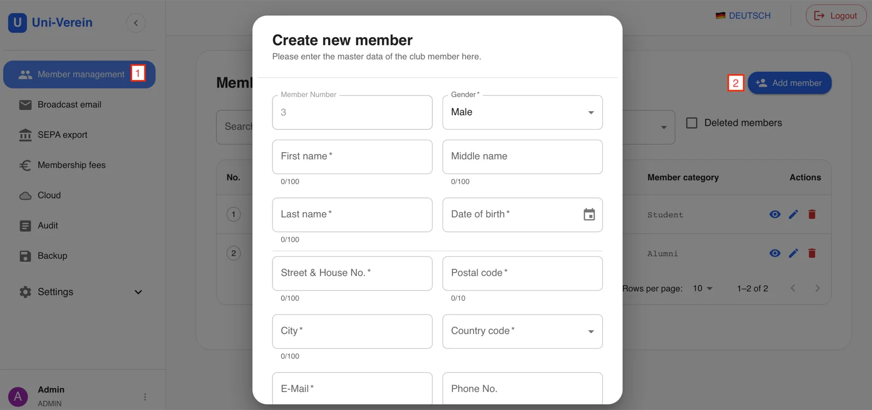The width and height of the screenshot is (872, 410).
Task: Click the Middle name field
Action: (523, 157)
